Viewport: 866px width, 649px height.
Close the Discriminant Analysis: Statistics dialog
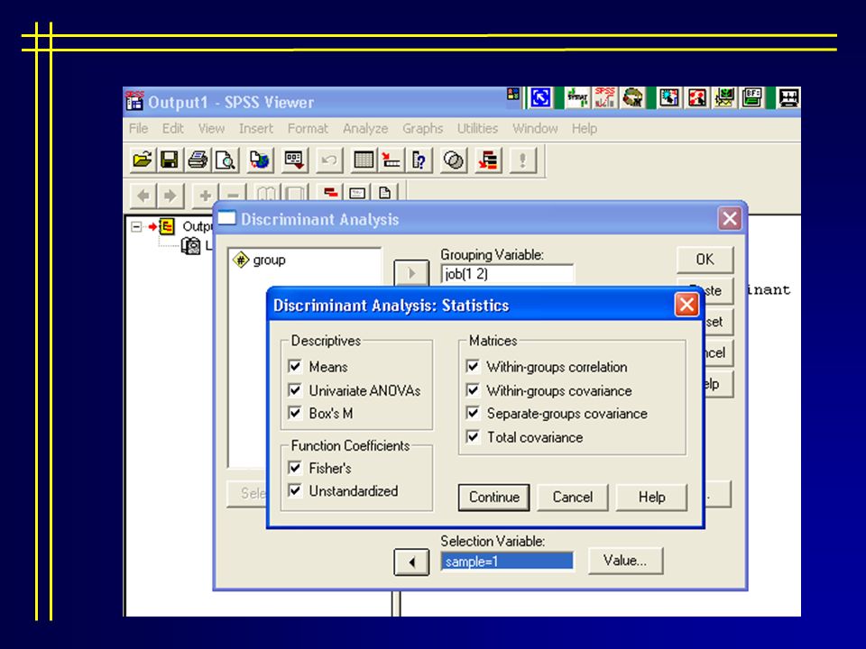686,305
